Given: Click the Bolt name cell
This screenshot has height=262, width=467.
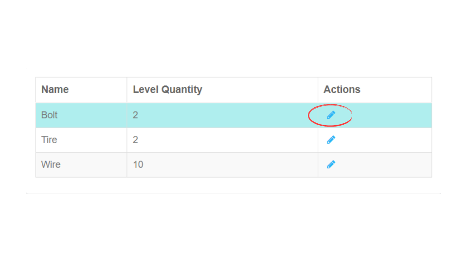Looking at the screenshot, I should (x=50, y=115).
